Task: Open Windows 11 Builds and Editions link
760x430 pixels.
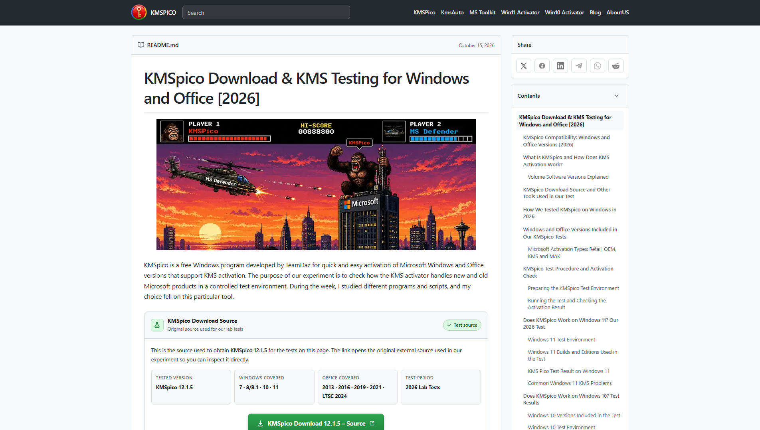Action: point(572,355)
